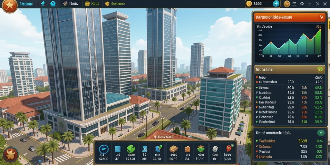Click the green checkmark circle in bottom toolbar
Screen dimensions: 330x165
[x=131, y=149]
